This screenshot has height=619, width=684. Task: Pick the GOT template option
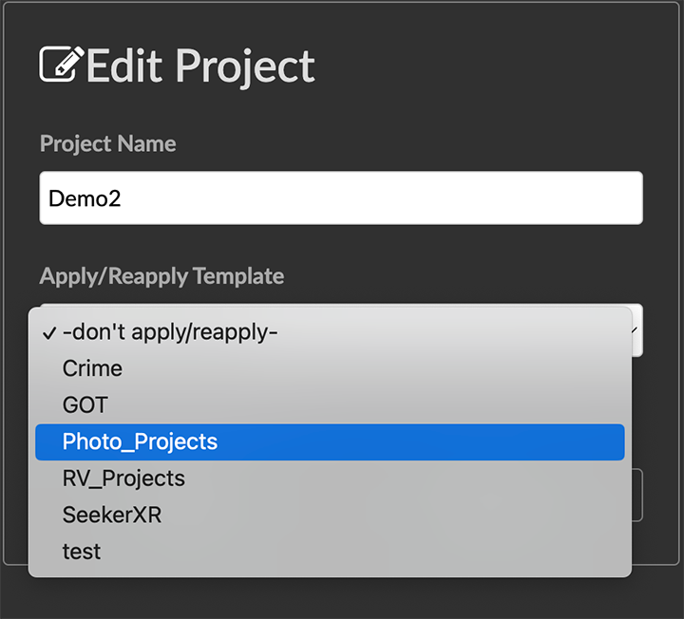(x=85, y=405)
